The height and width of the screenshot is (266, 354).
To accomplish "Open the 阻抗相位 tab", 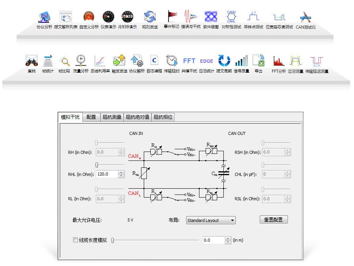I will pos(163,117).
